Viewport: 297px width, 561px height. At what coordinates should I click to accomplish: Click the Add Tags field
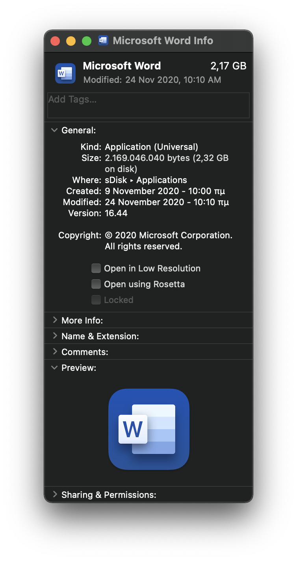tap(148, 105)
